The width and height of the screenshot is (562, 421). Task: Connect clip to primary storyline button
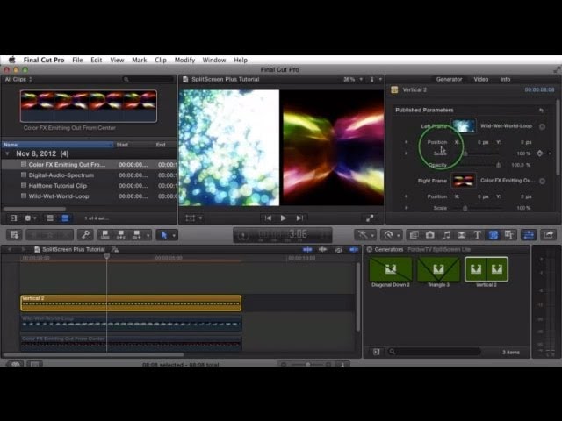tap(105, 235)
